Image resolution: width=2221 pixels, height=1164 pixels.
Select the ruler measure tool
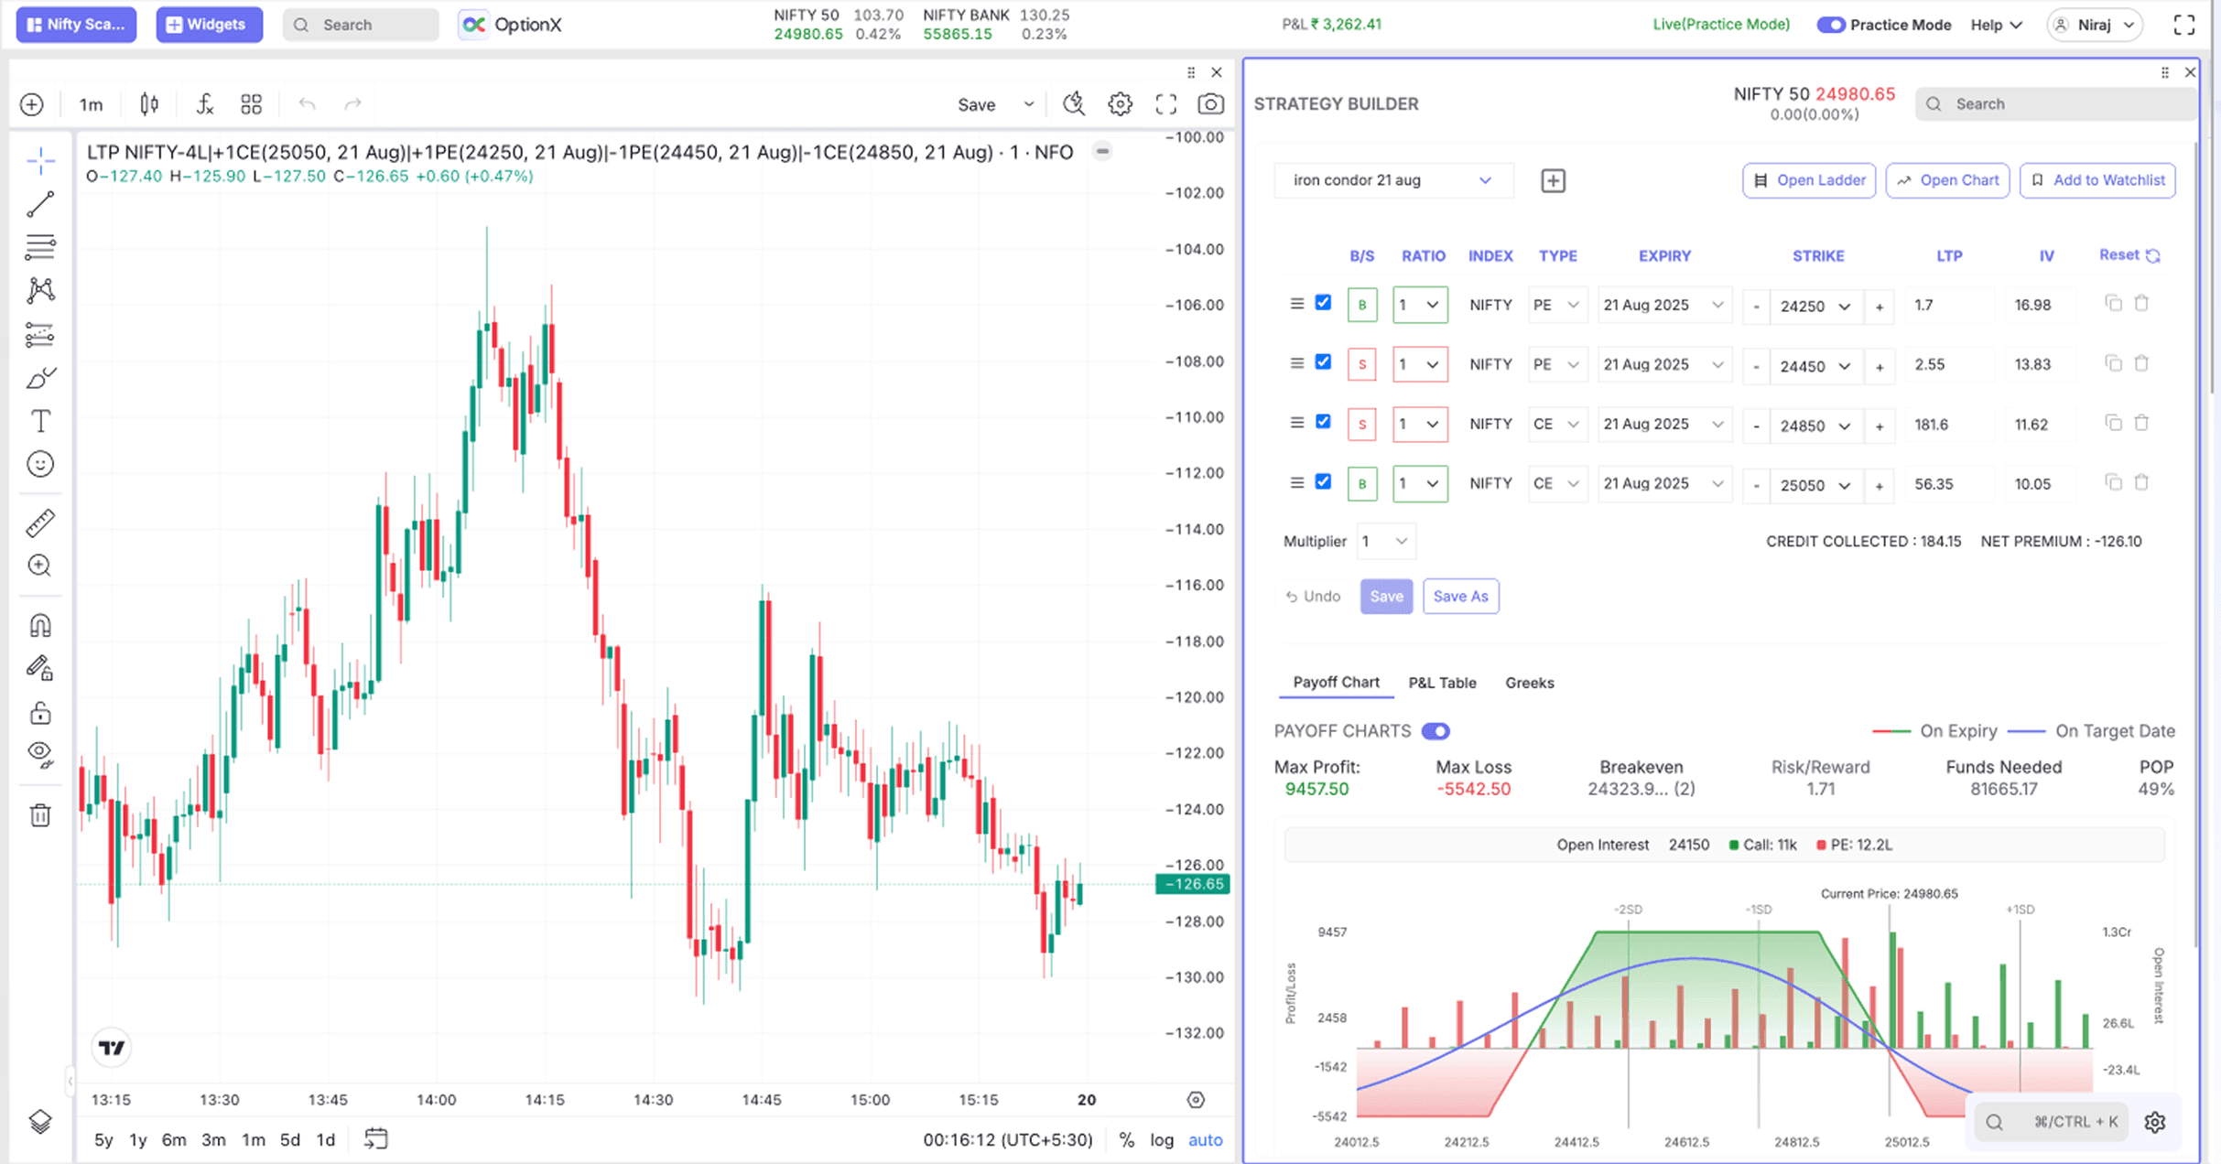click(x=40, y=523)
